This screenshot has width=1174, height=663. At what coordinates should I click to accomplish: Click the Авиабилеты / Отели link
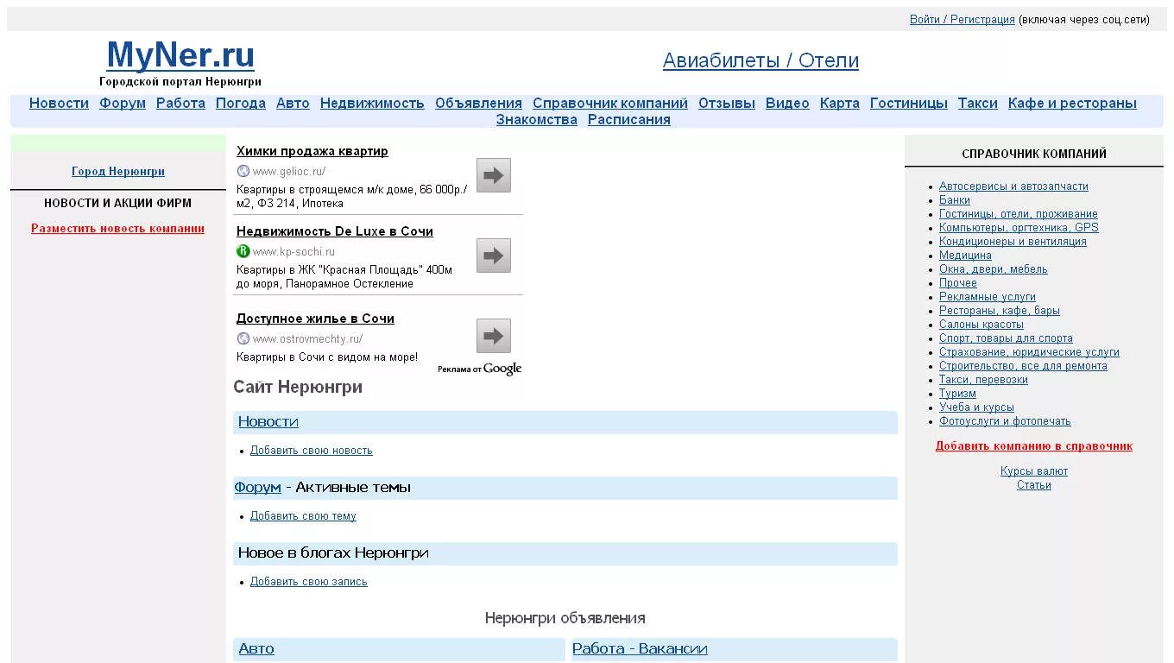click(761, 60)
